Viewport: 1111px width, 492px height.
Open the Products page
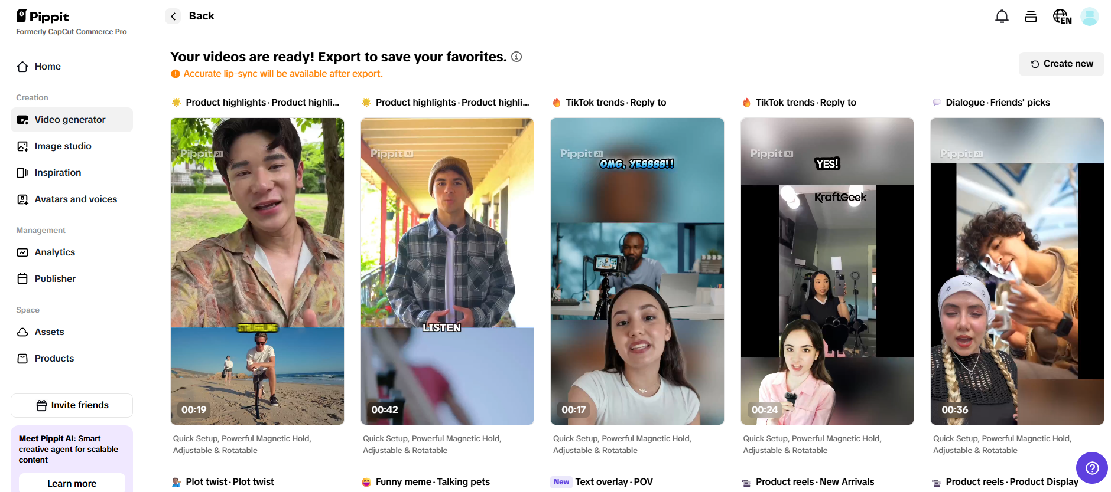(72, 359)
